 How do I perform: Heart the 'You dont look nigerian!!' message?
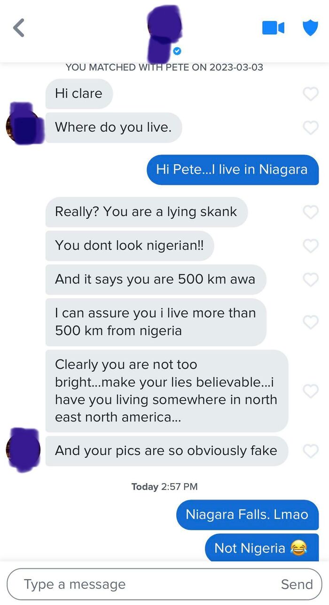311,246
